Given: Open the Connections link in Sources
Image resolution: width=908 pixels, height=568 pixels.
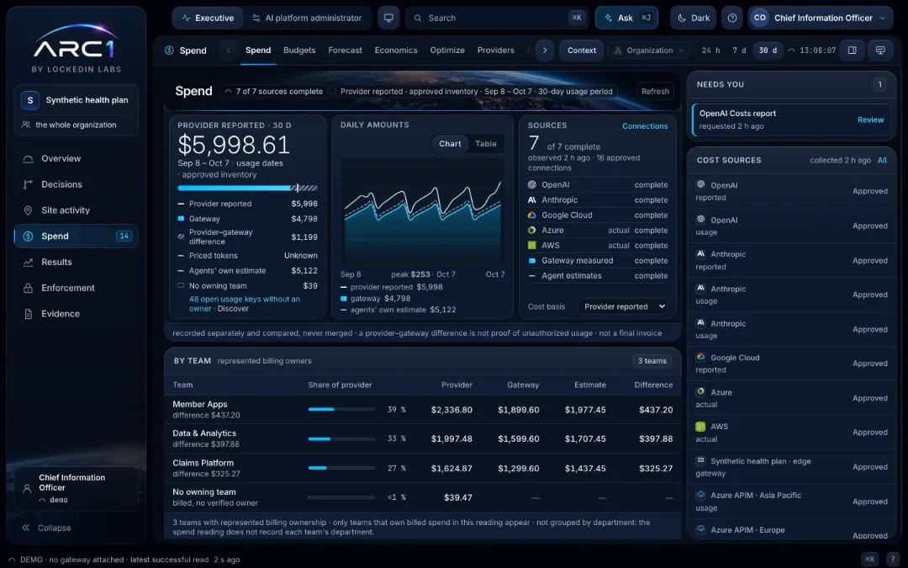Looking at the screenshot, I should click(x=645, y=125).
